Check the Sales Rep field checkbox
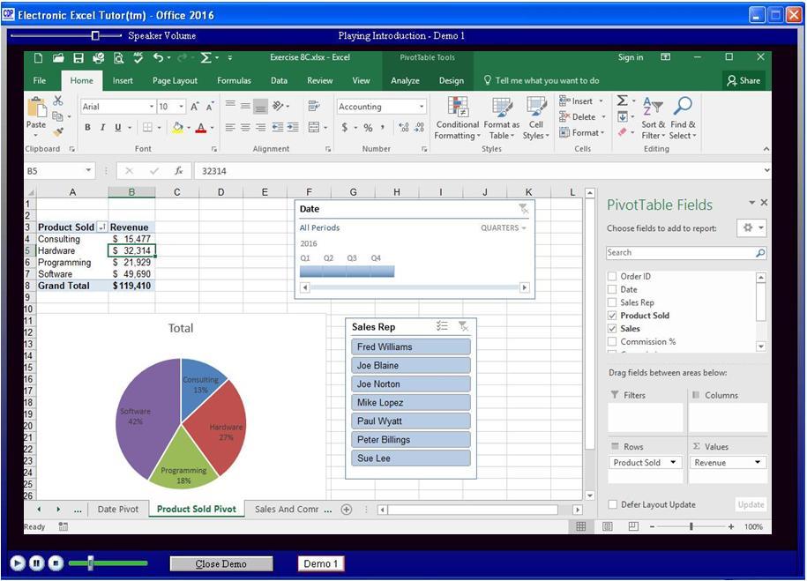Screen dimensions: 807x581 pyautogui.click(x=612, y=302)
